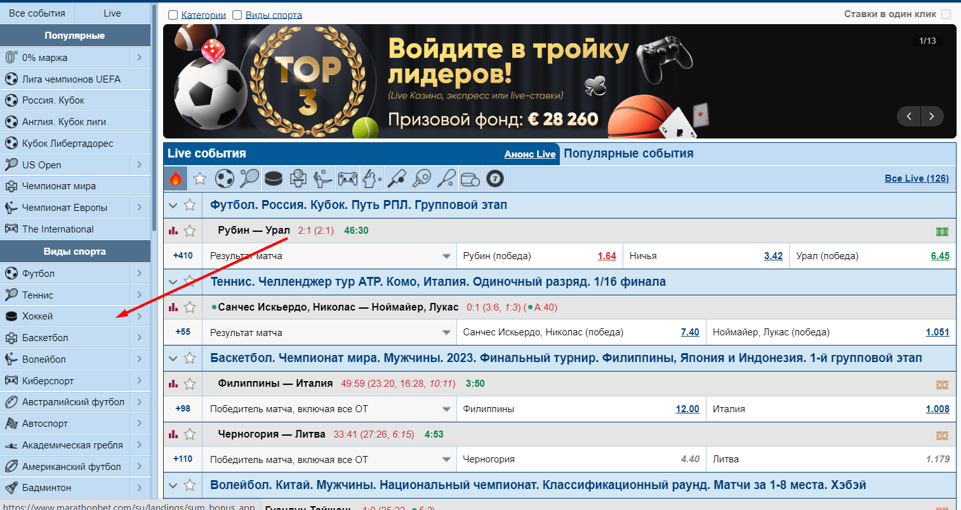
Task: Open The International esports item
Action: 75,229
